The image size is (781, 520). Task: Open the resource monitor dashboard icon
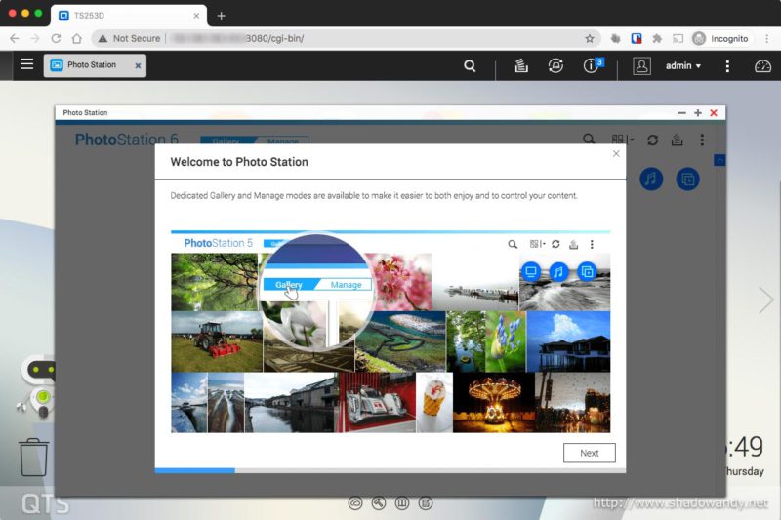(x=762, y=66)
